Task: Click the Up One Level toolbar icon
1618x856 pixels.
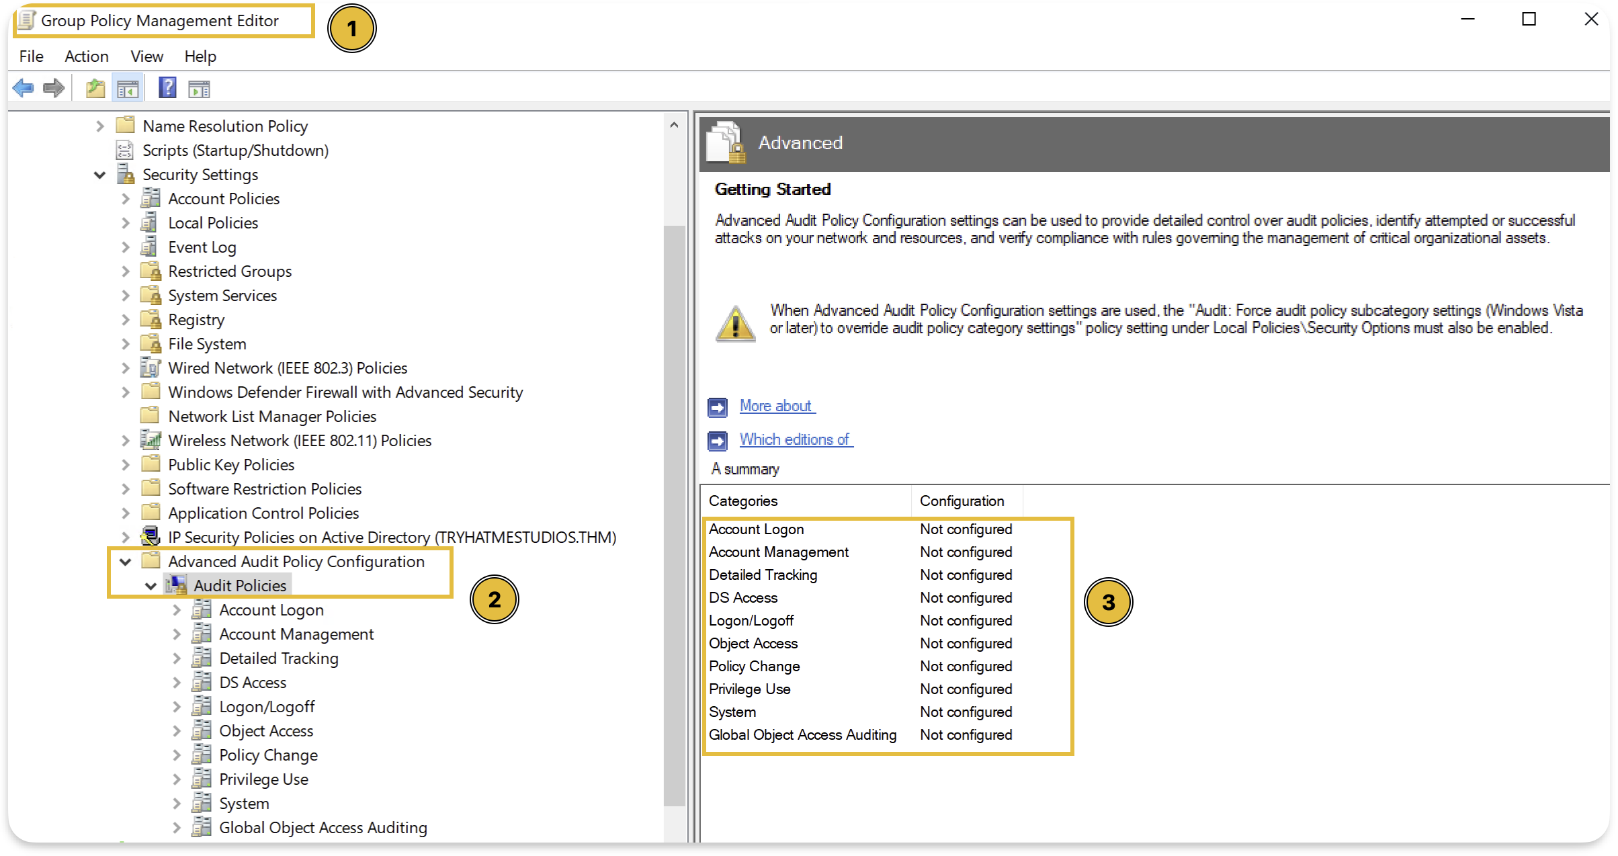Action: [94, 87]
